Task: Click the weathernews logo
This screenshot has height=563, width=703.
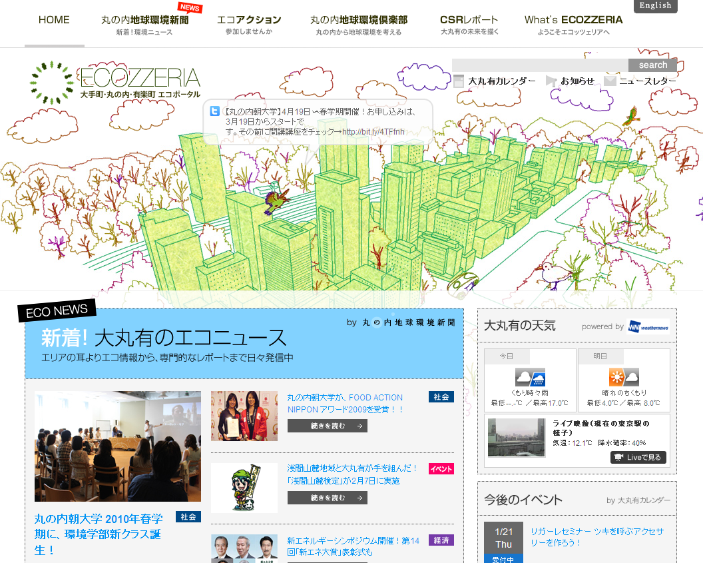Action: tap(648, 326)
